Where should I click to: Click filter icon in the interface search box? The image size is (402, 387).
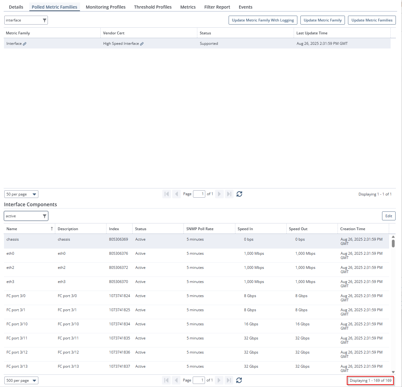[44, 20]
